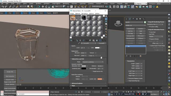Pick material from object eyedropper icon

79,43
